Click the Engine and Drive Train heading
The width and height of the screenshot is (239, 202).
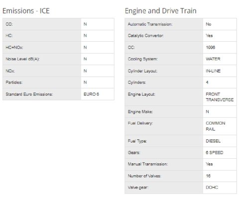pos(161,11)
